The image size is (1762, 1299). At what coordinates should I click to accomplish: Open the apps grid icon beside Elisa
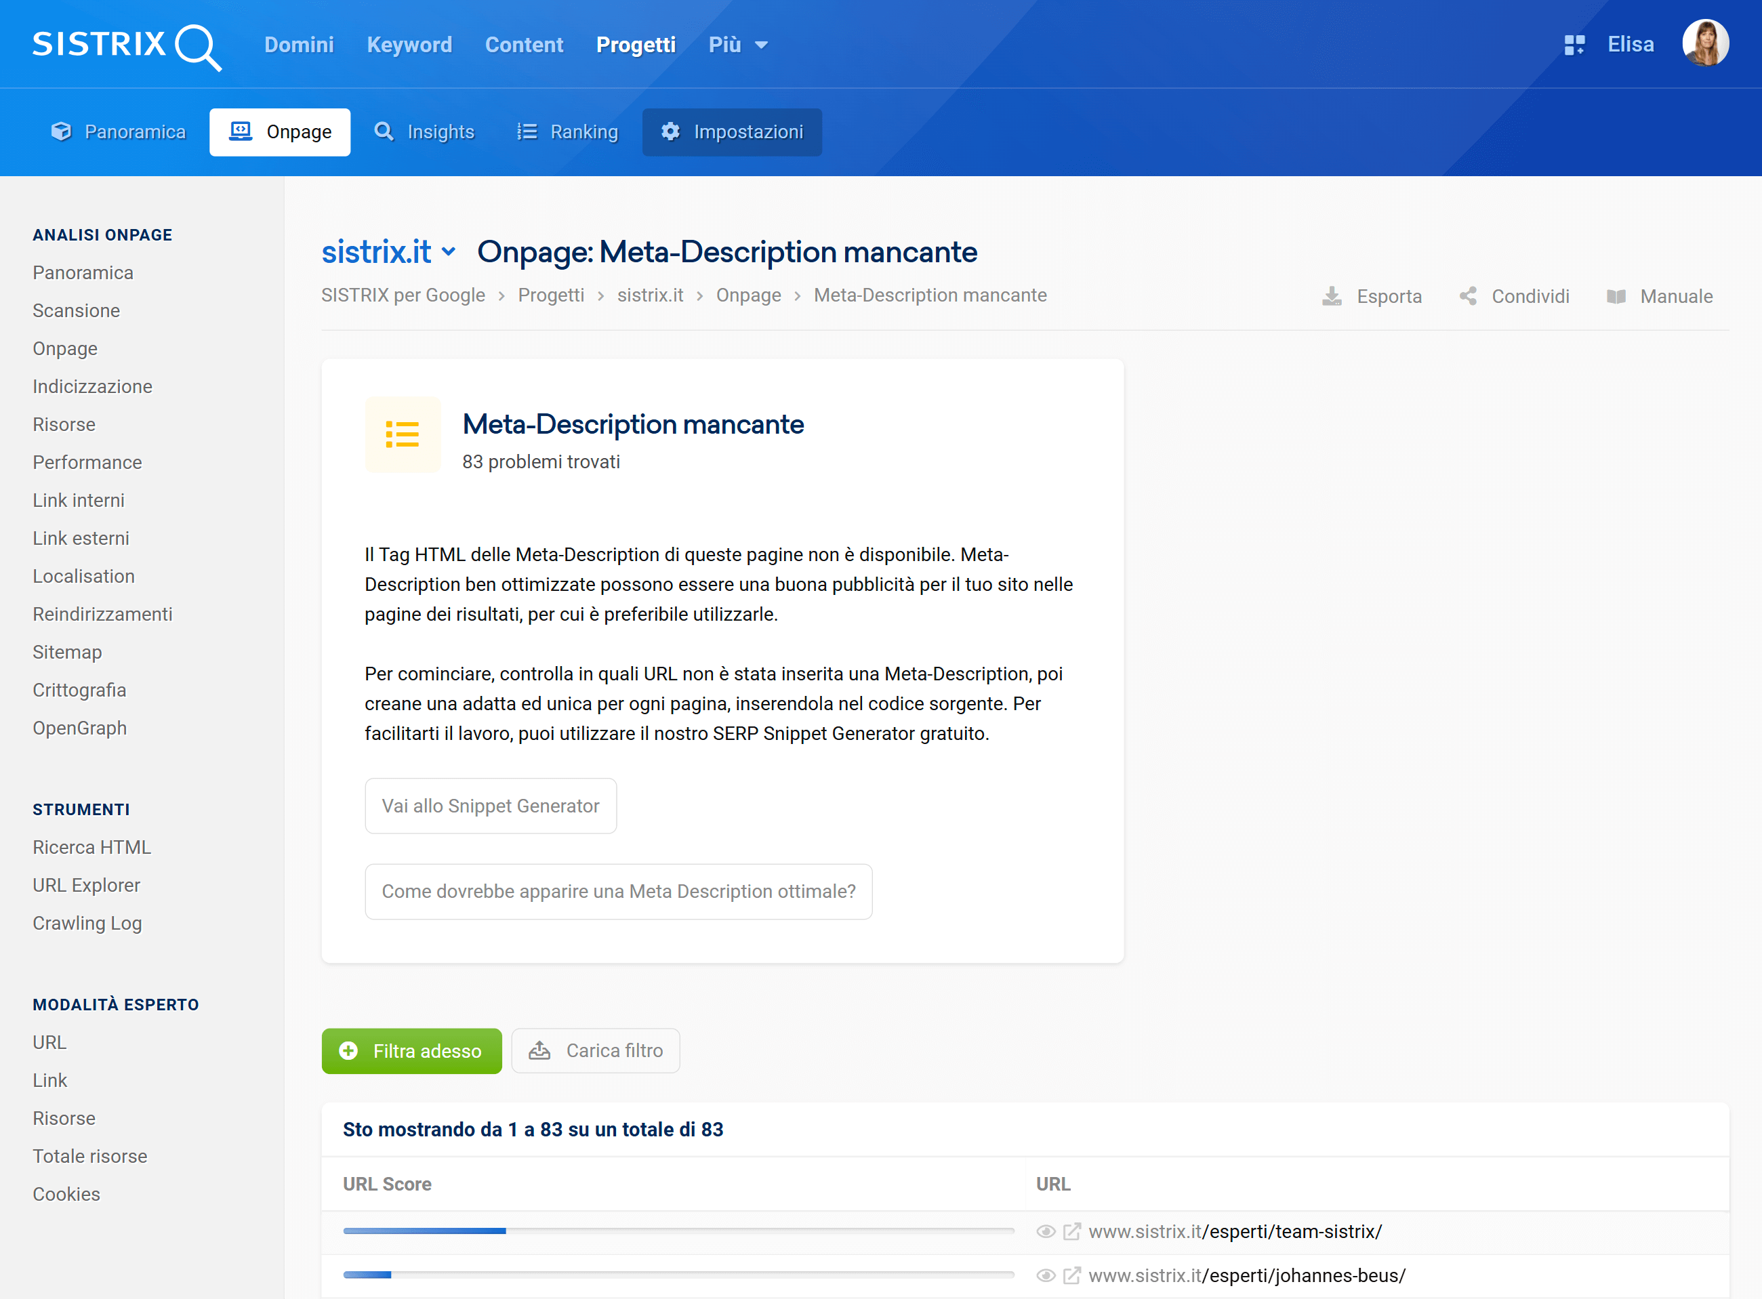pos(1575,45)
